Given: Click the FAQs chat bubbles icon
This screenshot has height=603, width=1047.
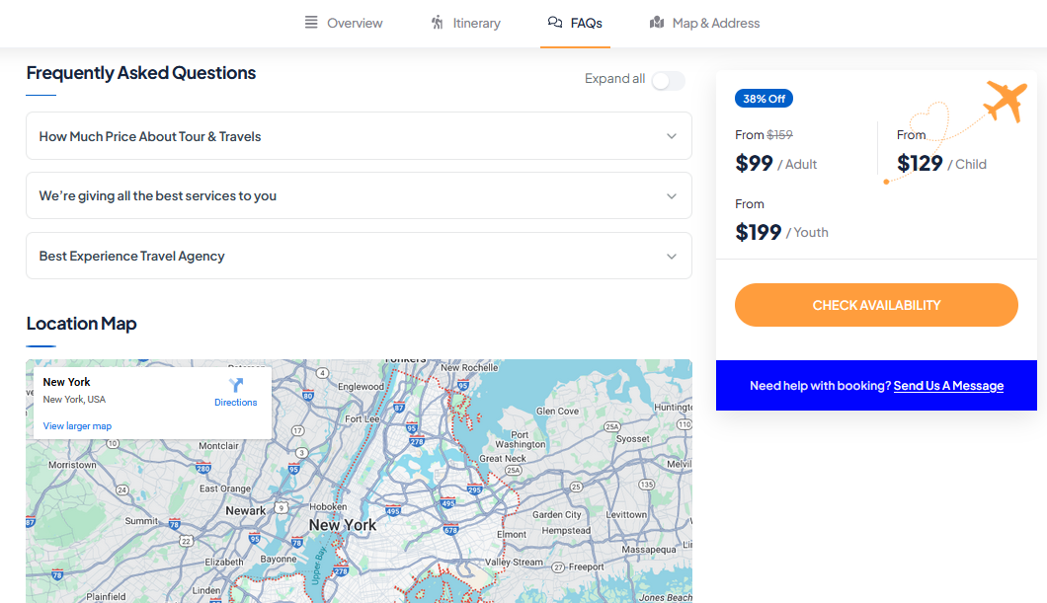Looking at the screenshot, I should [x=555, y=23].
